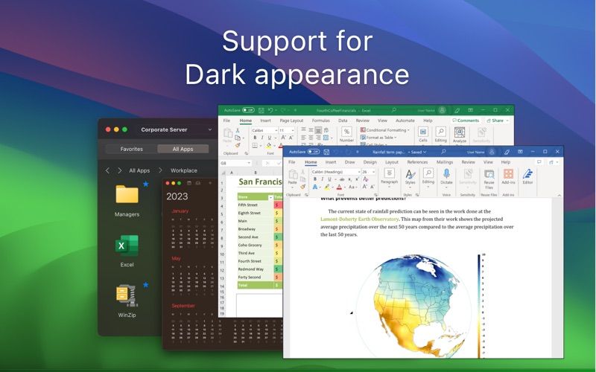The image size is (596, 372).
Task: Open the Managers folder icon
Action: click(127, 194)
